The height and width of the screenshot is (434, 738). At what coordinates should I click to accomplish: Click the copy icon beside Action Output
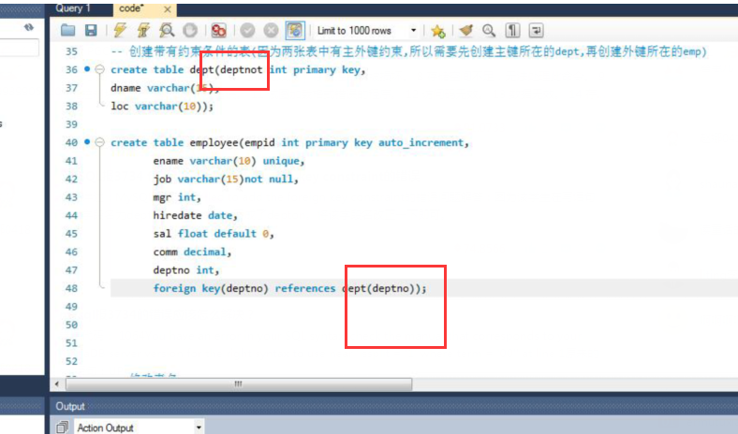pyautogui.click(x=62, y=427)
